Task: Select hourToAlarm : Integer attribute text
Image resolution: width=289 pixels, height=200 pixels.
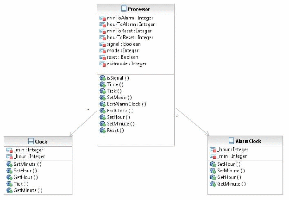Action: tap(131, 25)
